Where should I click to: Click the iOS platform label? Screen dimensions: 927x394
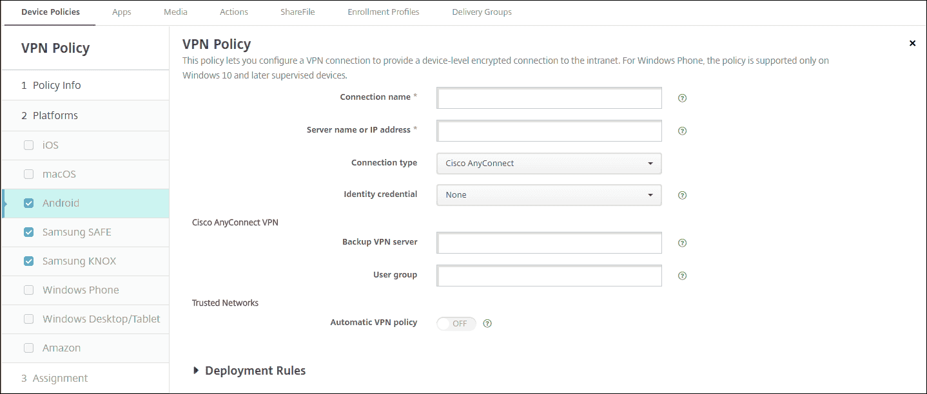50,145
